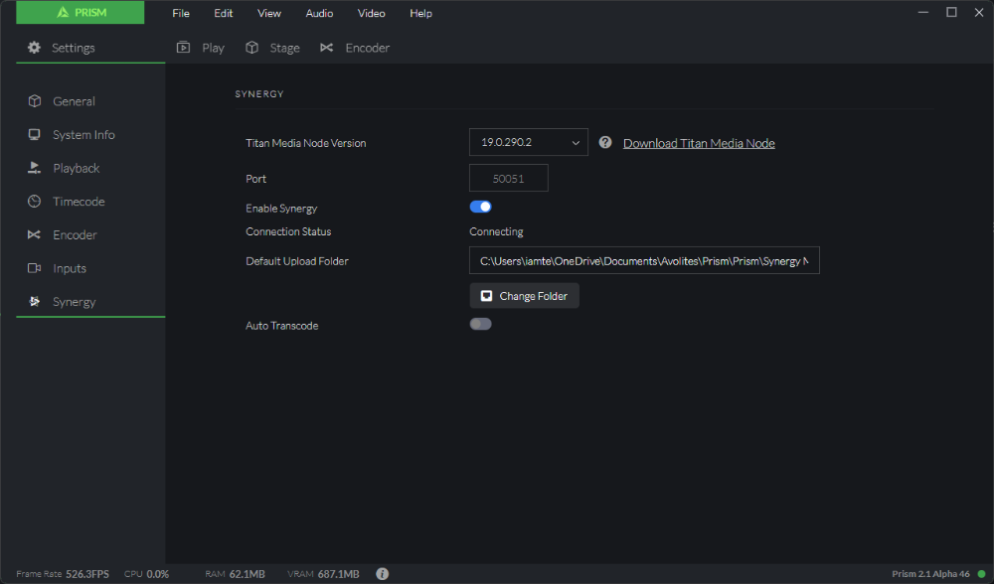Open Playback settings page
The width and height of the screenshot is (994, 584).
90,168
